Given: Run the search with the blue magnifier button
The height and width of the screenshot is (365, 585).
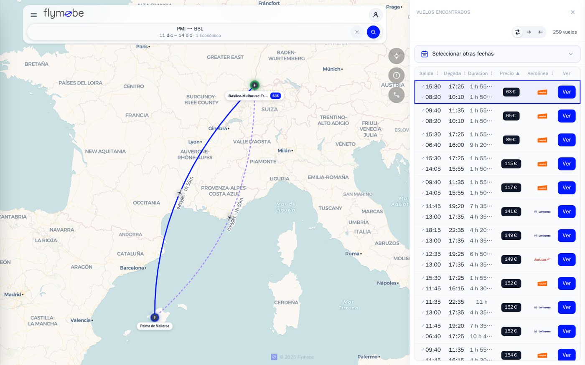Looking at the screenshot, I should 373,32.
